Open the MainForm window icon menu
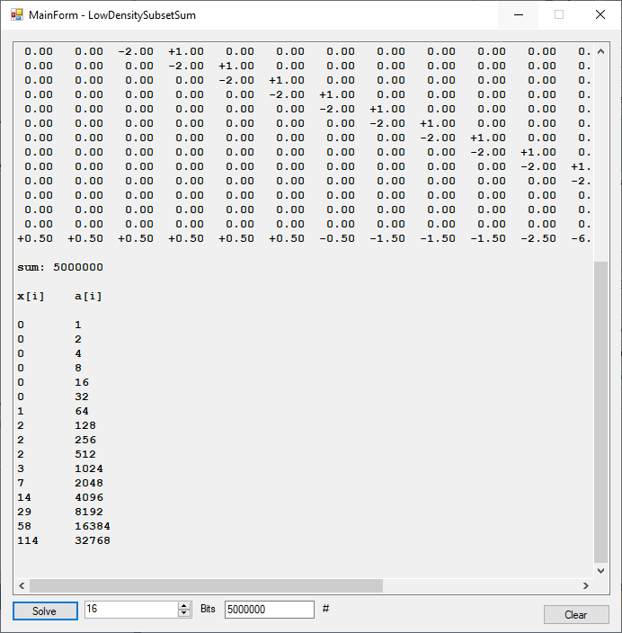622x633 pixels. point(16,14)
